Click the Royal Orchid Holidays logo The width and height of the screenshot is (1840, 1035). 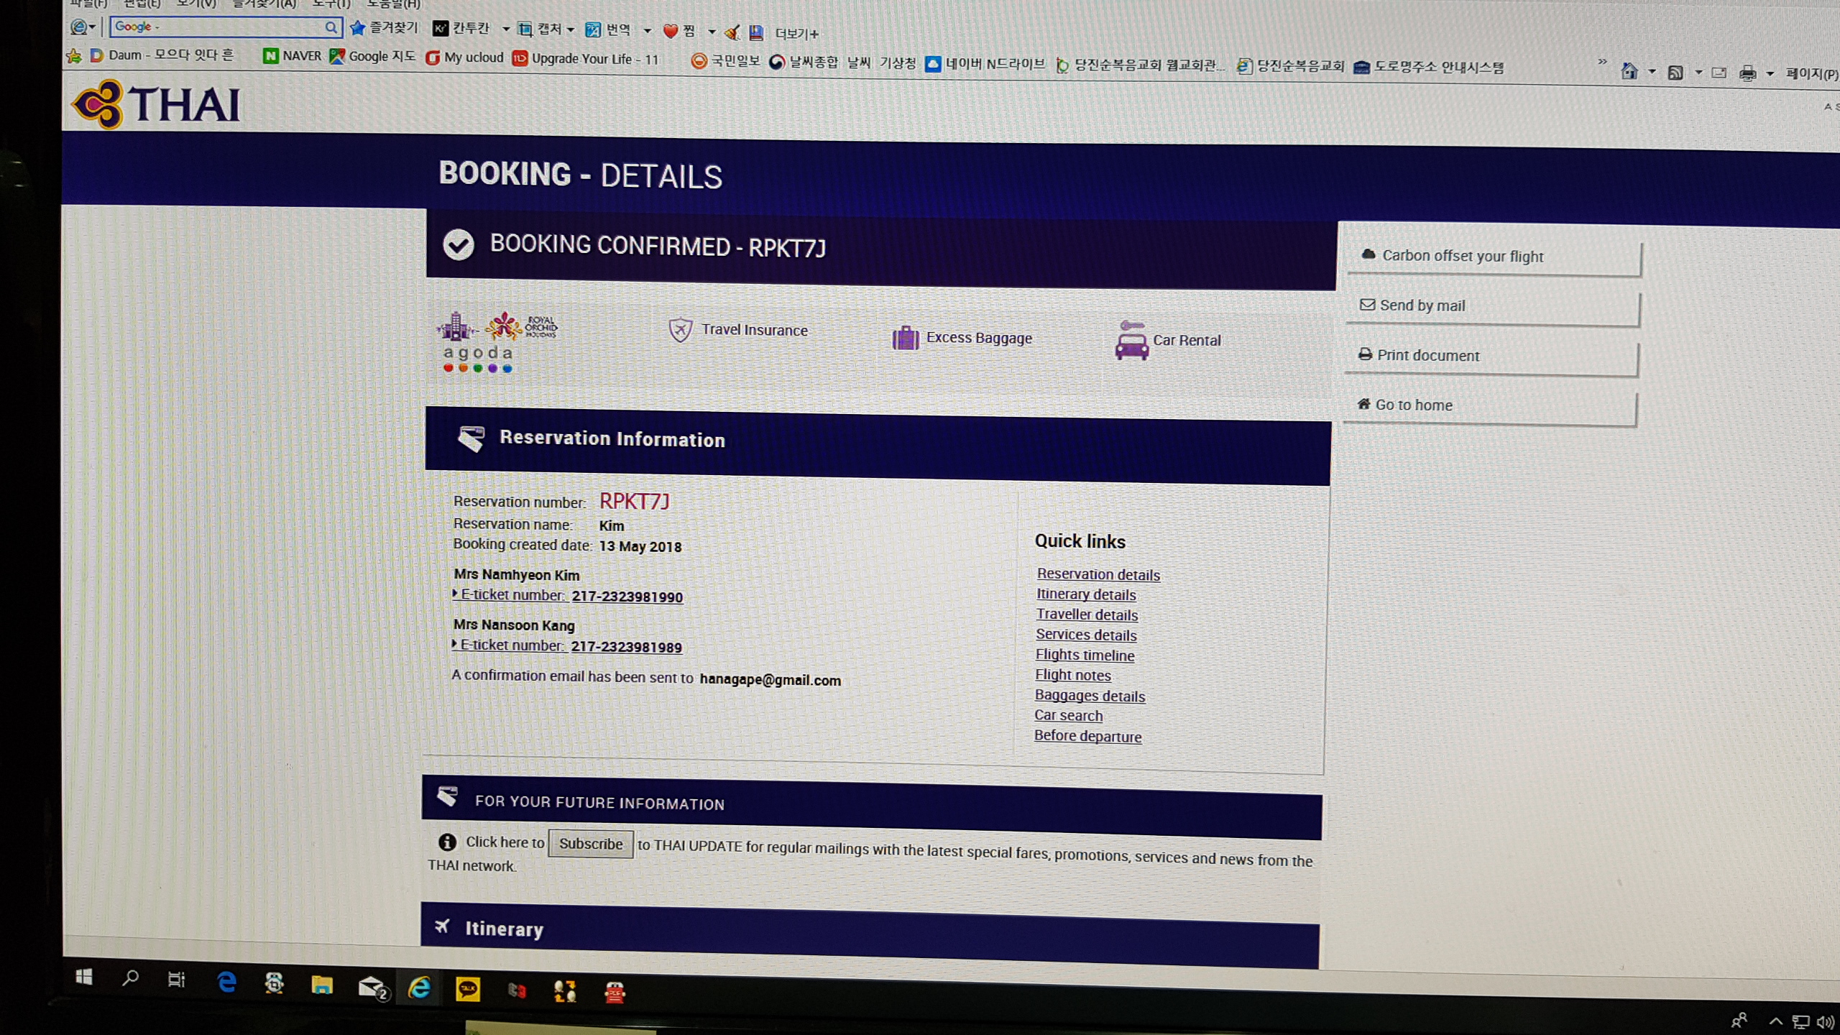point(523,326)
